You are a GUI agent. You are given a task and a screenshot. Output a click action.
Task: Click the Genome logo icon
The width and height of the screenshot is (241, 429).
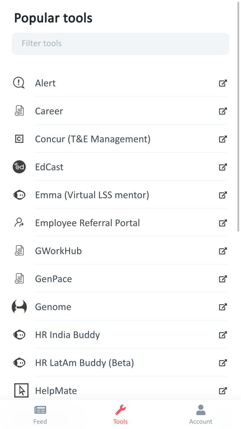pyautogui.click(x=19, y=307)
